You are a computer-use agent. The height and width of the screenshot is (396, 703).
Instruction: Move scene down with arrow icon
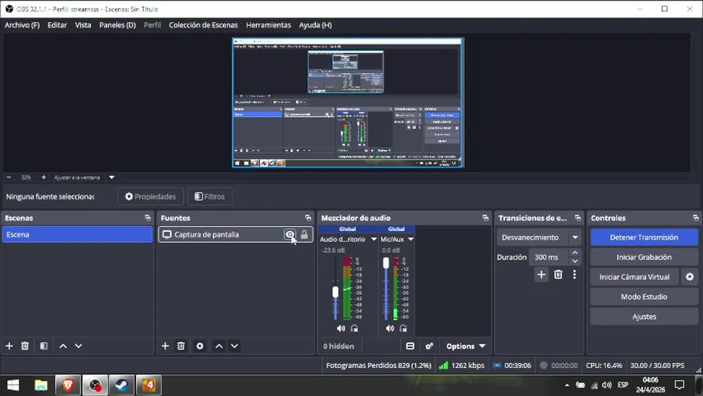pyautogui.click(x=78, y=346)
